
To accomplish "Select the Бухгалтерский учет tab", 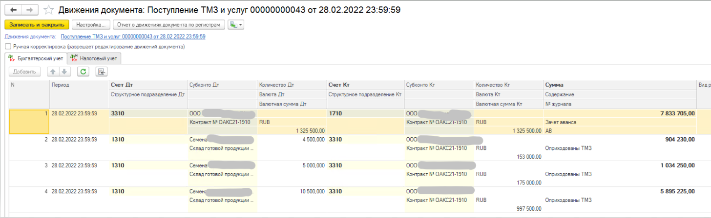I will (36, 58).
